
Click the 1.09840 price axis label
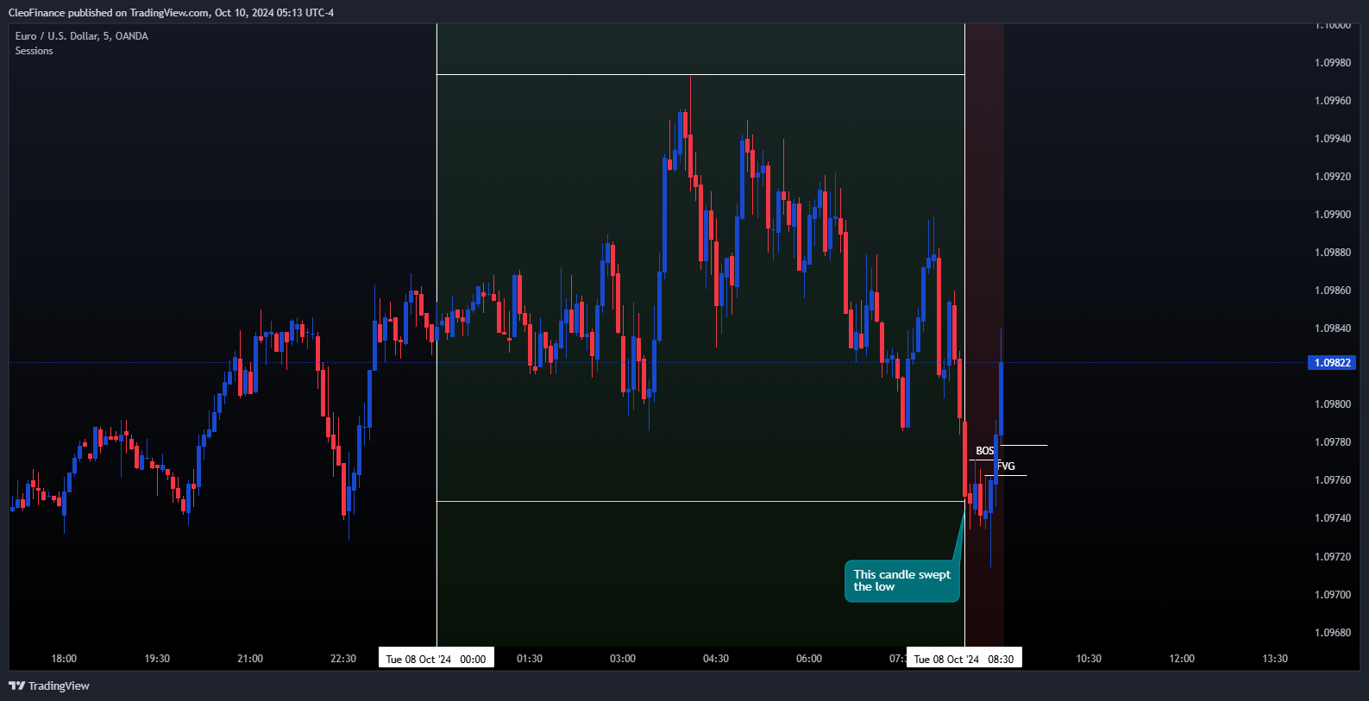coord(1333,329)
